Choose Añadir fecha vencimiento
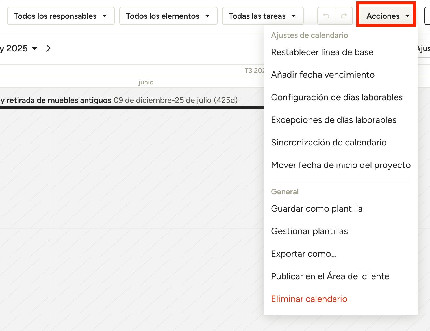 pyautogui.click(x=323, y=75)
